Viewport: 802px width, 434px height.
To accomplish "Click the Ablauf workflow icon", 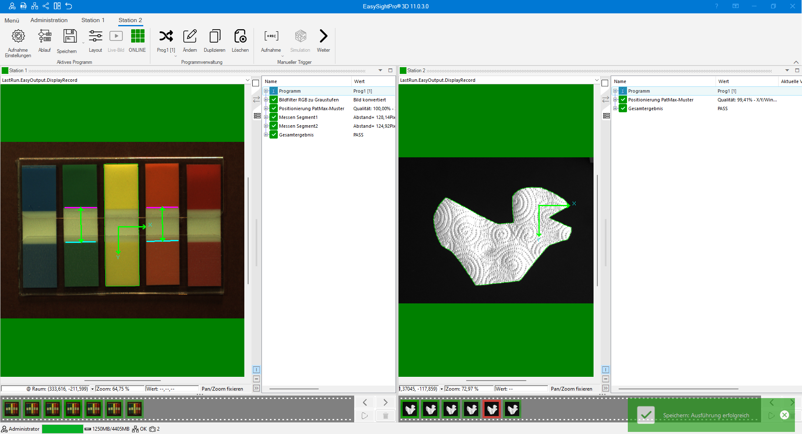I will point(44,37).
